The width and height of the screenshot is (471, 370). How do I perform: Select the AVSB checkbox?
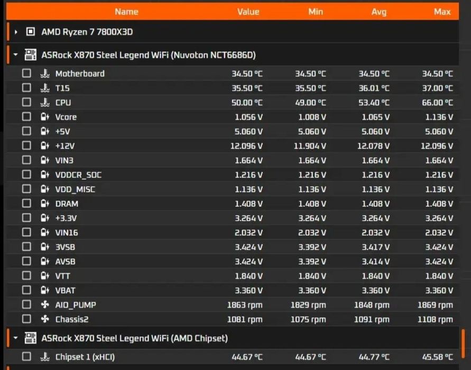coord(26,261)
